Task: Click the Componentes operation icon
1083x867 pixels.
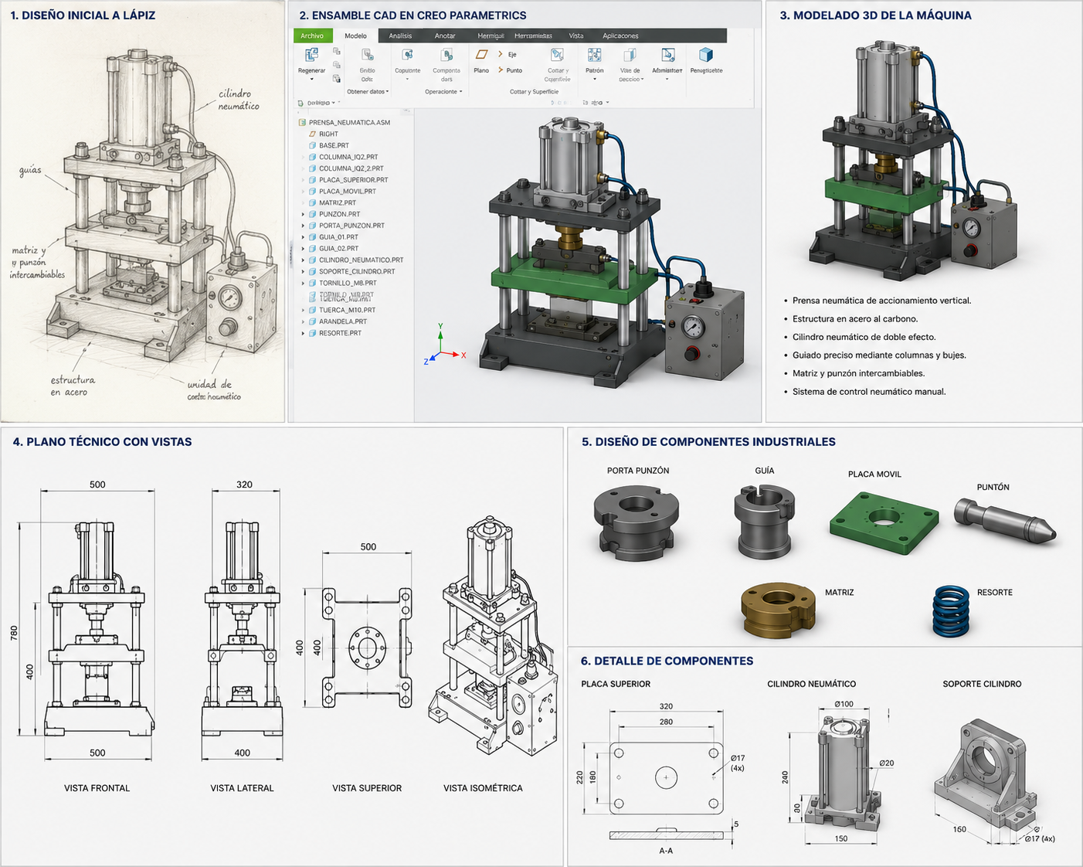Action: click(x=446, y=55)
